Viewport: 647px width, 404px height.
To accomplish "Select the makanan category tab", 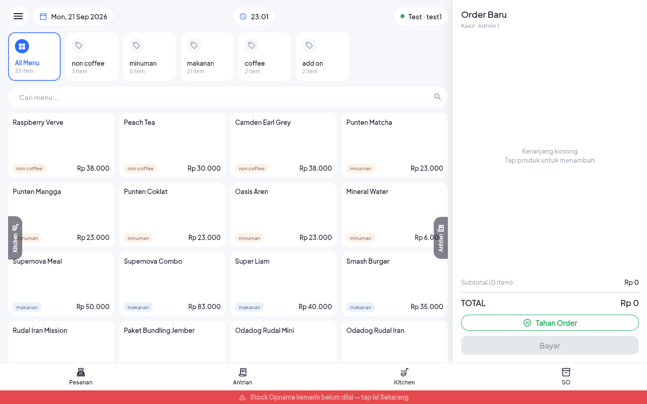I will coord(207,57).
